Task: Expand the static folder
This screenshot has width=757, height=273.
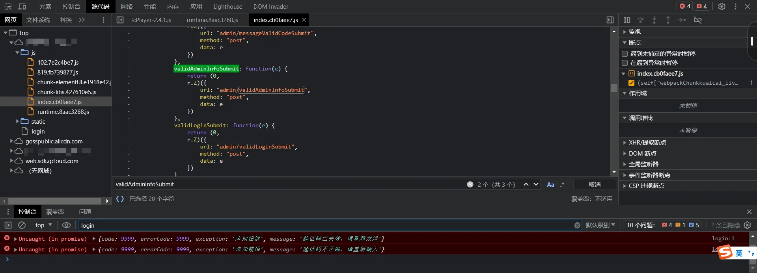Action: click(17, 121)
